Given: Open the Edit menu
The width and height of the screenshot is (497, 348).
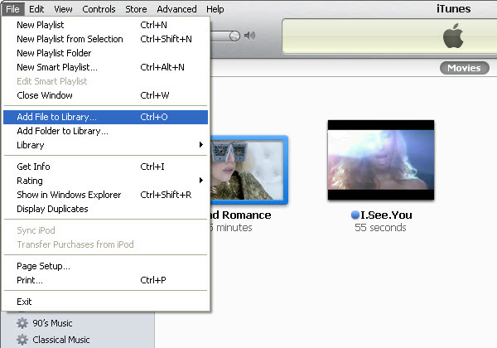Looking at the screenshot, I should 36,9.
